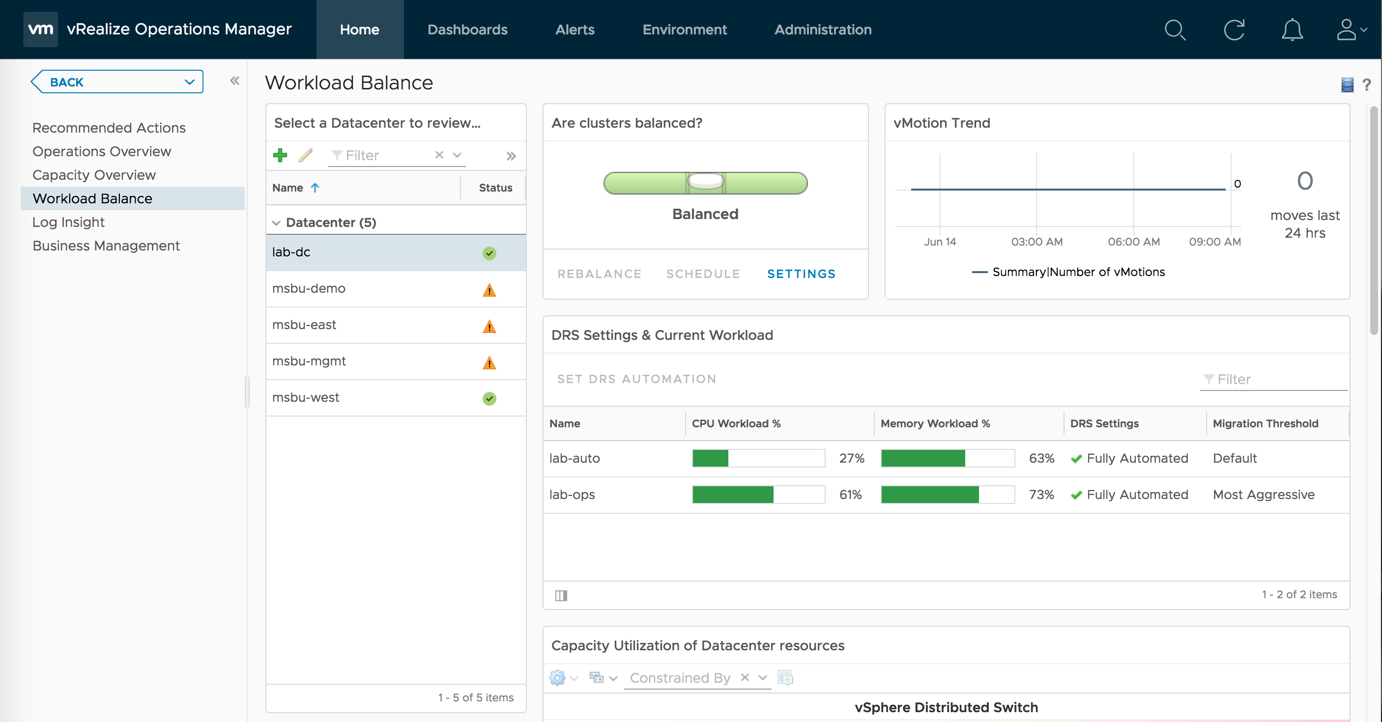Open the Dashboards menu item

(467, 28)
